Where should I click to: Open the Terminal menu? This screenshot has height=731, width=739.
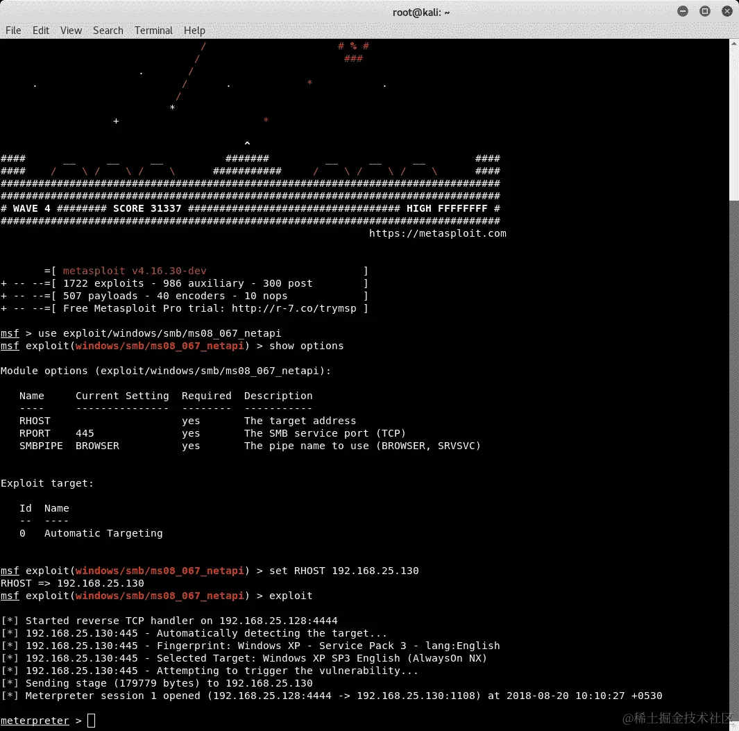point(153,31)
